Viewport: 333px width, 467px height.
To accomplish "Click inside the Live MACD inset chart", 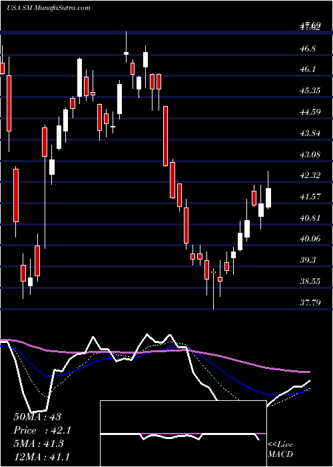I will point(183,434).
